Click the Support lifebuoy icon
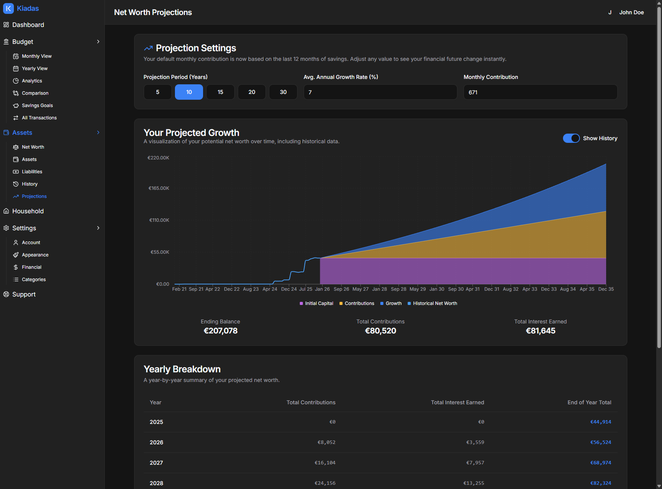Screen dimensions: 662x489 [x=6, y=295]
